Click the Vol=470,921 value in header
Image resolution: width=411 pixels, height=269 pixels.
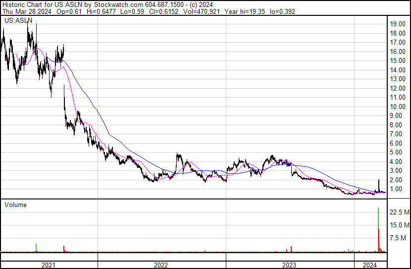point(202,11)
